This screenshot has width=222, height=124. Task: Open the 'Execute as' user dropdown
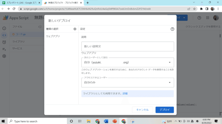[x=128, y=62]
